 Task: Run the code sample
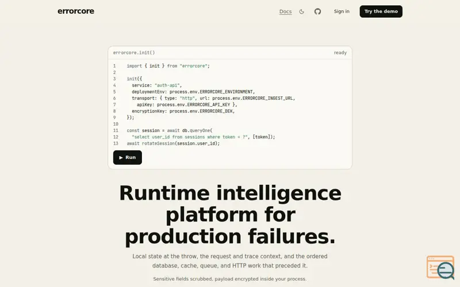point(127,157)
